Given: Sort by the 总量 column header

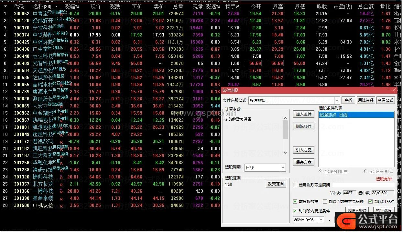Looking at the screenshot, I should click(x=178, y=6).
